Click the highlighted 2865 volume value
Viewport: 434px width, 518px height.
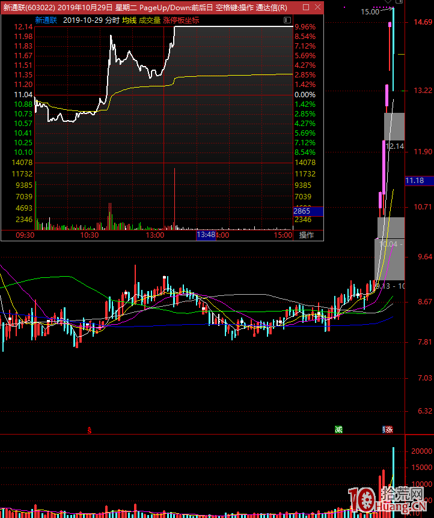point(308,211)
